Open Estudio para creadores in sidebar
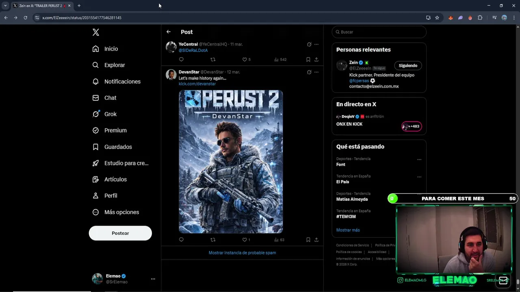The width and height of the screenshot is (520, 292). (x=120, y=163)
